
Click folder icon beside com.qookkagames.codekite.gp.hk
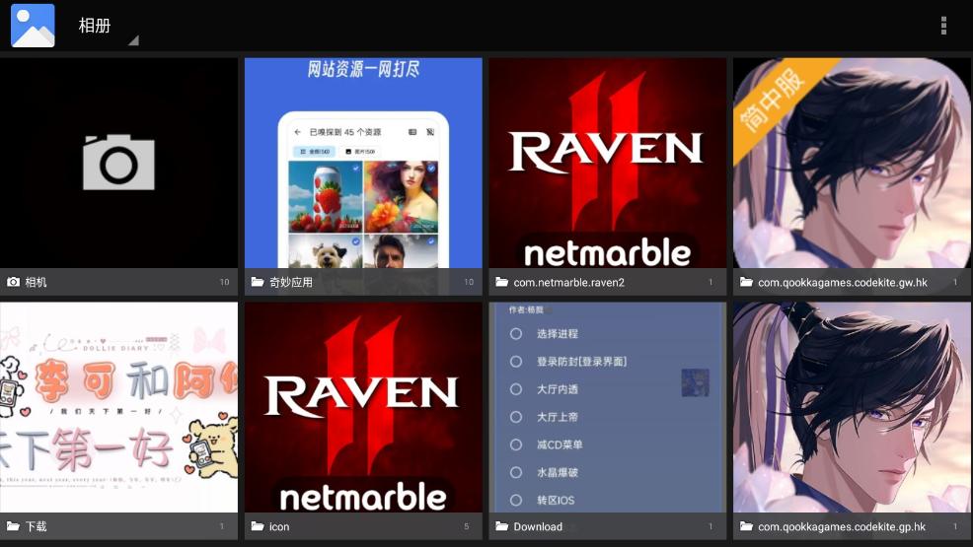click(x=746, y=526)
